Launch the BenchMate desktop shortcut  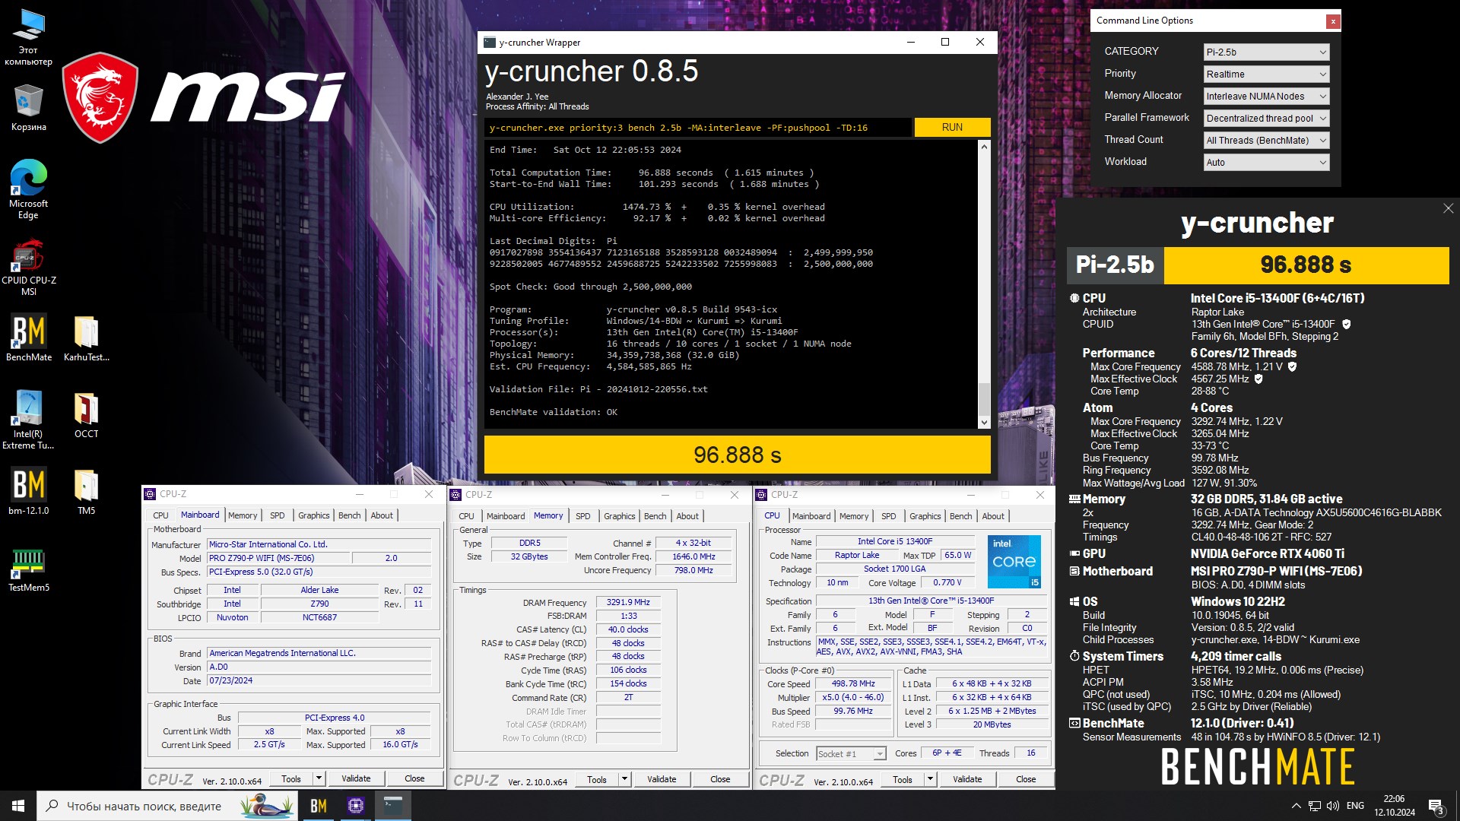28,338
